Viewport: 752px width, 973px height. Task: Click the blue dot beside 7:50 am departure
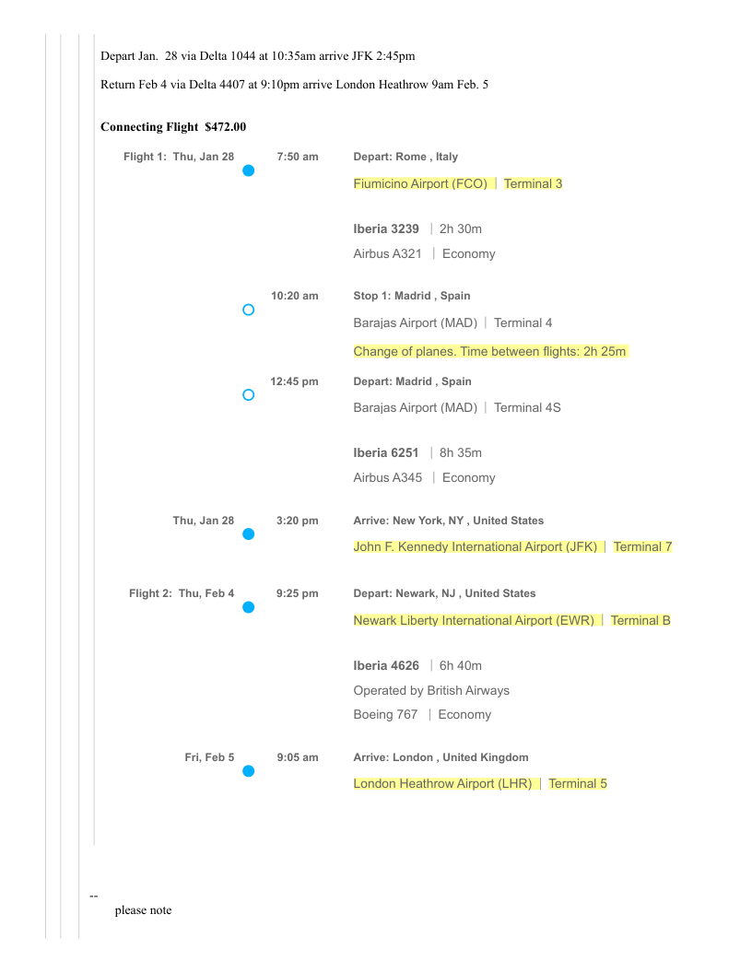pyautogui.click(x=248, y=171)
